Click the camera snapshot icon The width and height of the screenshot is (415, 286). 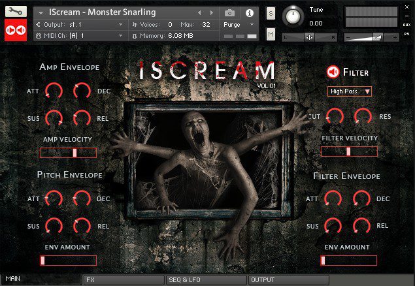[229, 12]
